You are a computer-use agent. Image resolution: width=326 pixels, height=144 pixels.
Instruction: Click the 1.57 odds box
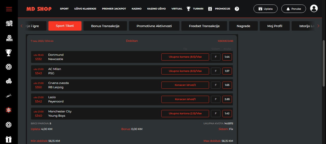tap(227, 71)
